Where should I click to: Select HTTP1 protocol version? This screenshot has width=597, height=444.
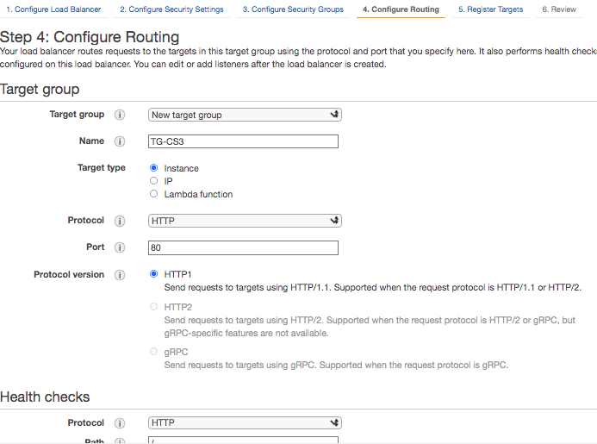click(154, 274)
